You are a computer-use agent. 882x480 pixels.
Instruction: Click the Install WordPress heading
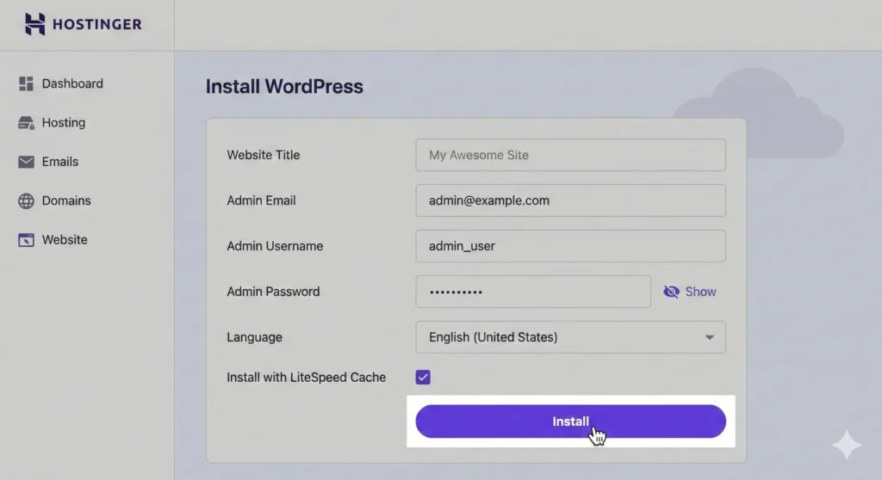[x=284, y=87]
